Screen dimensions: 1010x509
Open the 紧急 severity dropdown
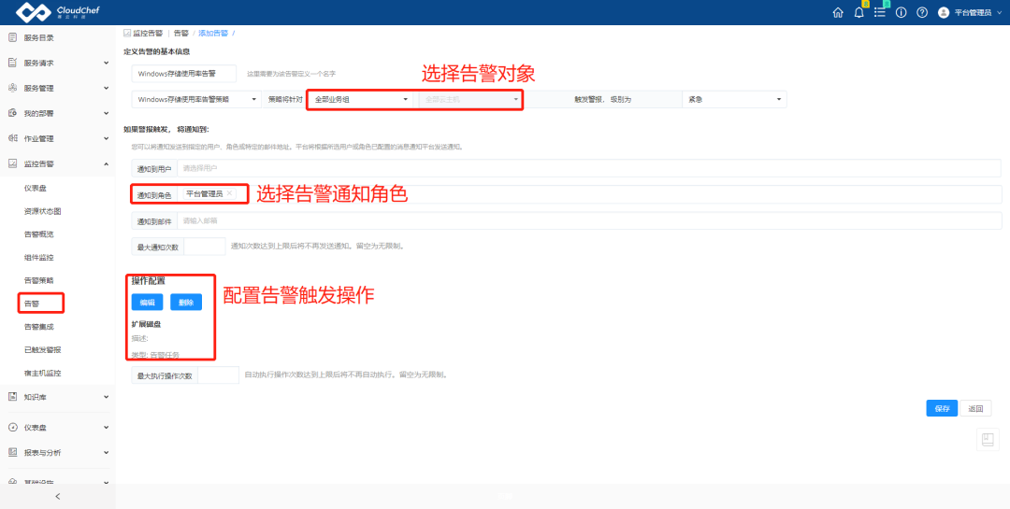tap(734, 100)
